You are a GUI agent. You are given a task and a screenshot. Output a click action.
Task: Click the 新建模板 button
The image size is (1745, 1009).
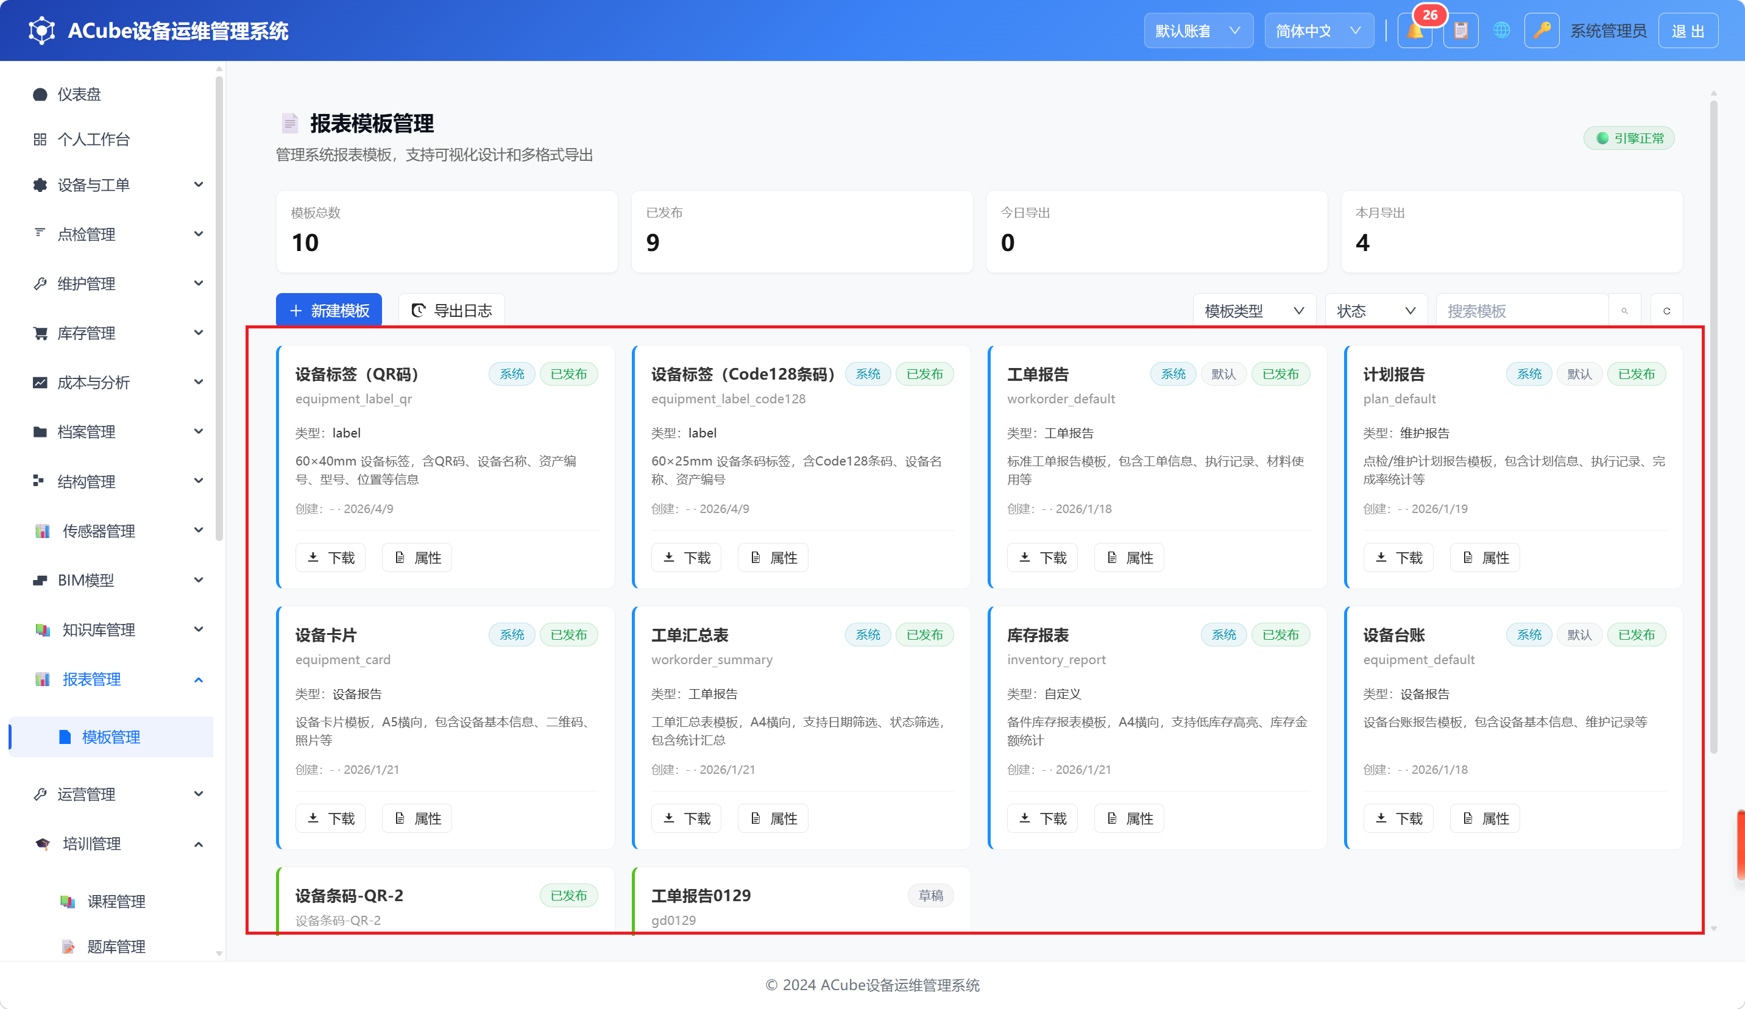click(329, 311)
